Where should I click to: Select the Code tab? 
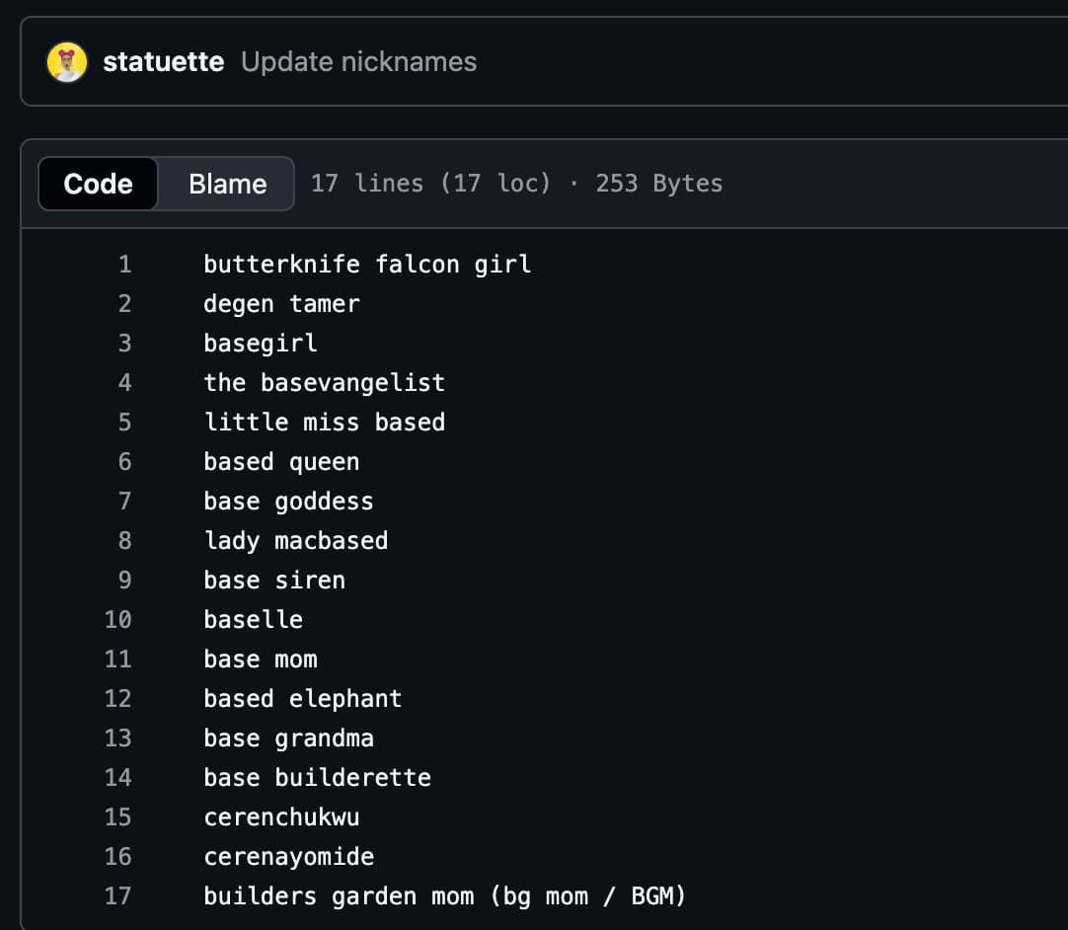click(98, 183)
